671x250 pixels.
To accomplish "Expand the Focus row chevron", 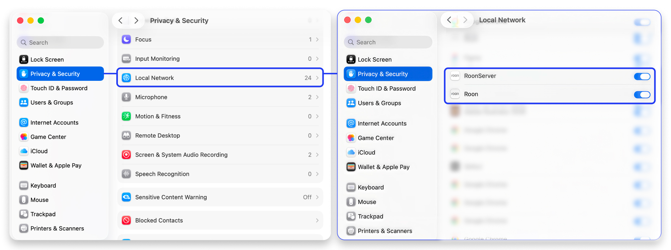I will pos(317,39).
